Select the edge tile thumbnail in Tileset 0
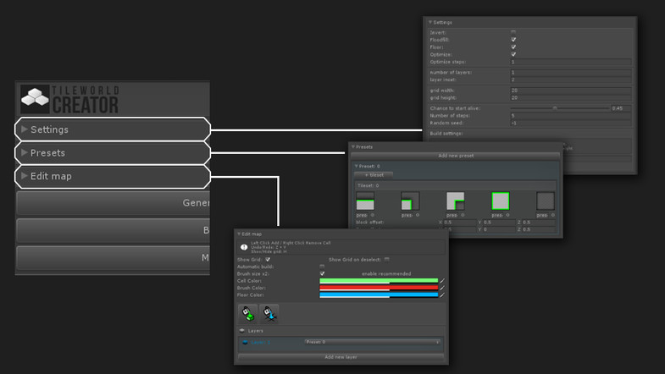The width and height of the screenshot is (665, 374). point(365,201)
